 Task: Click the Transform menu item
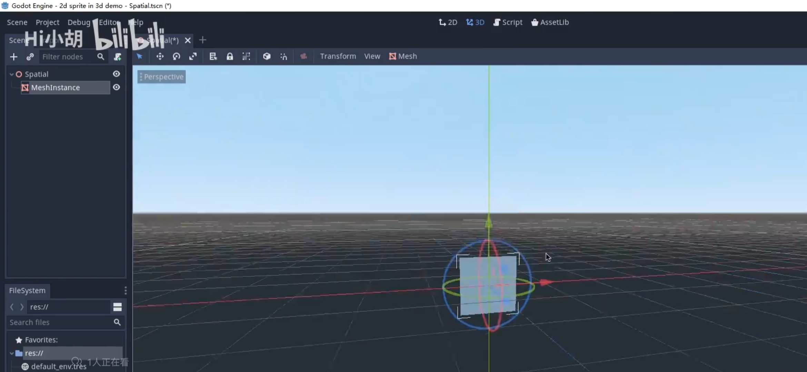[338, 56]
